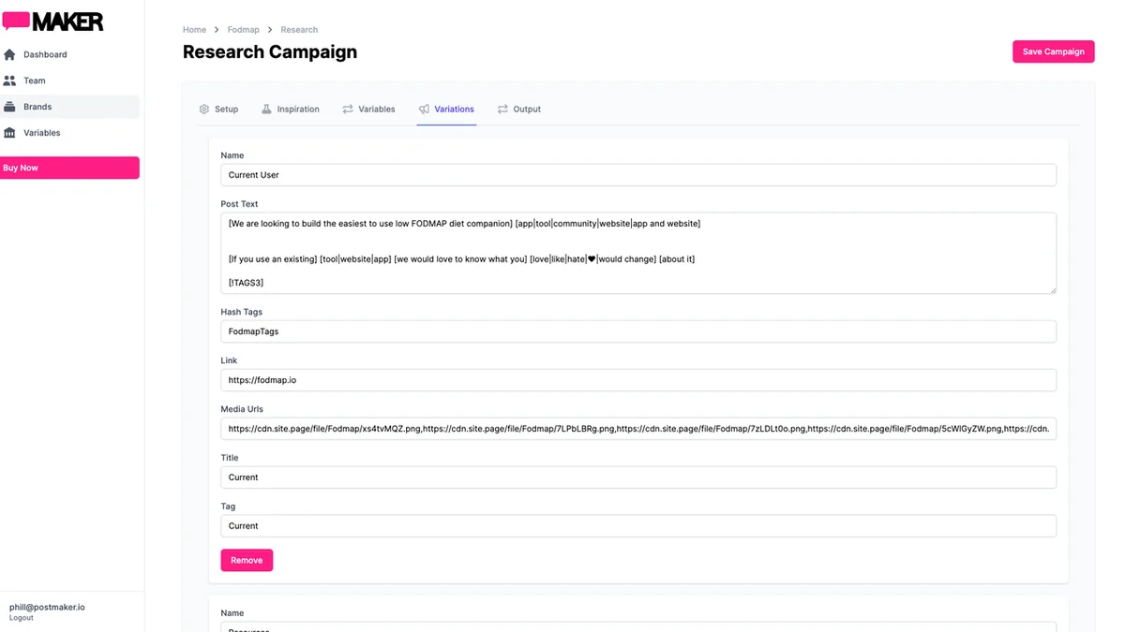Click the Team people icon
The width and height of the screenshot is (1125, 632).
tap(10, 81)
